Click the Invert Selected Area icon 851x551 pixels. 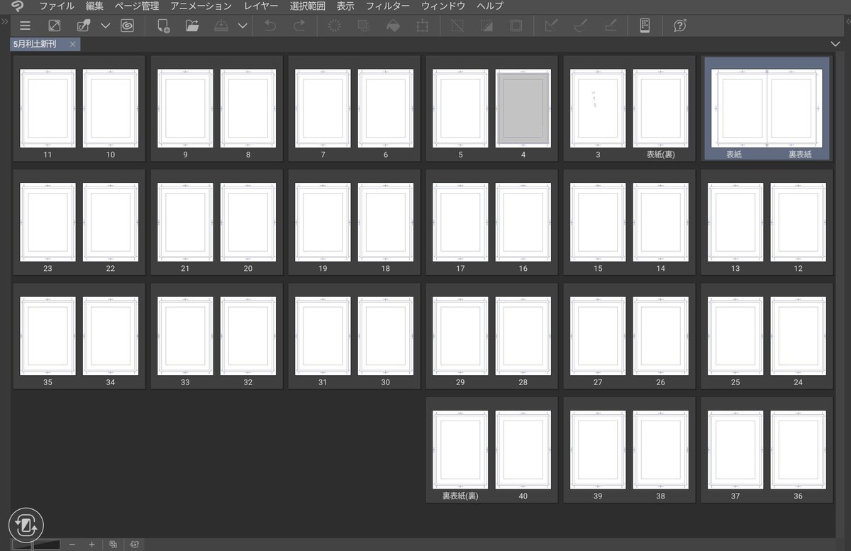(x=486, y=26)
